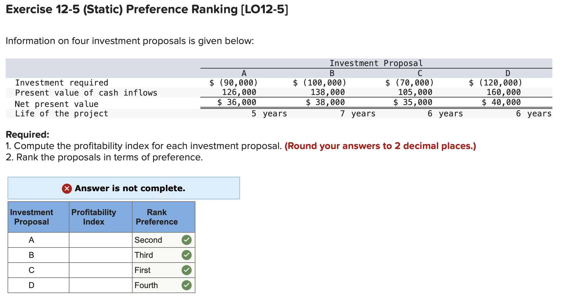The width and height of the screenshot is (563, 300).
Task: Click proposal B's Net present value cell
Action: [325, 102]
